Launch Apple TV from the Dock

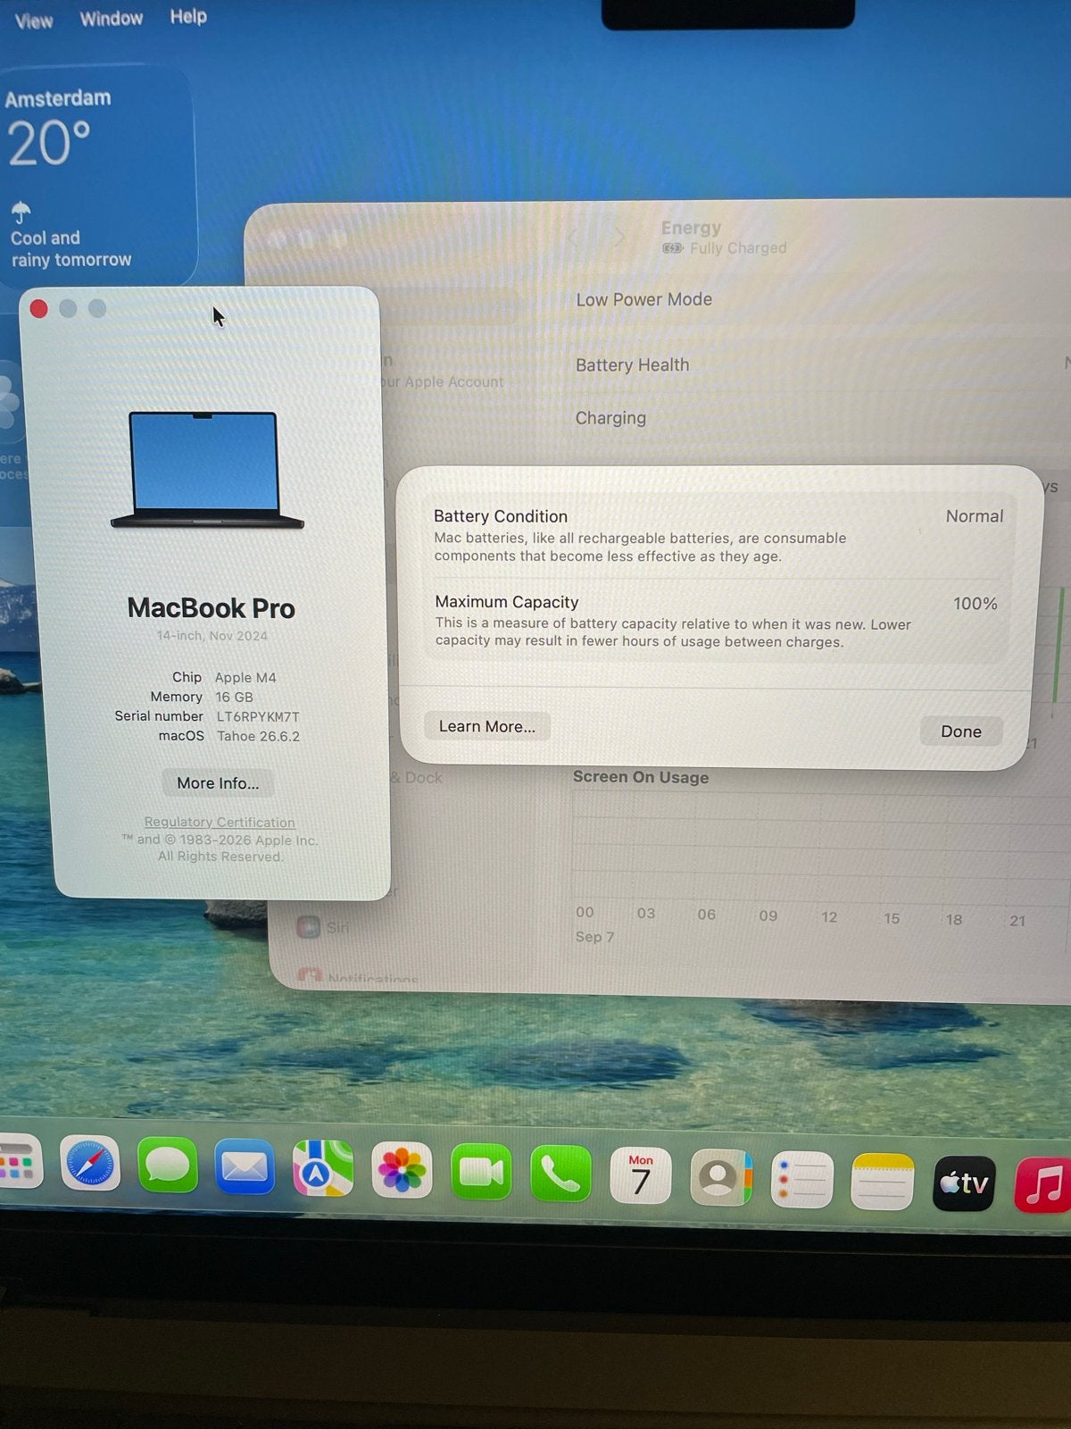coord(964,1182)
